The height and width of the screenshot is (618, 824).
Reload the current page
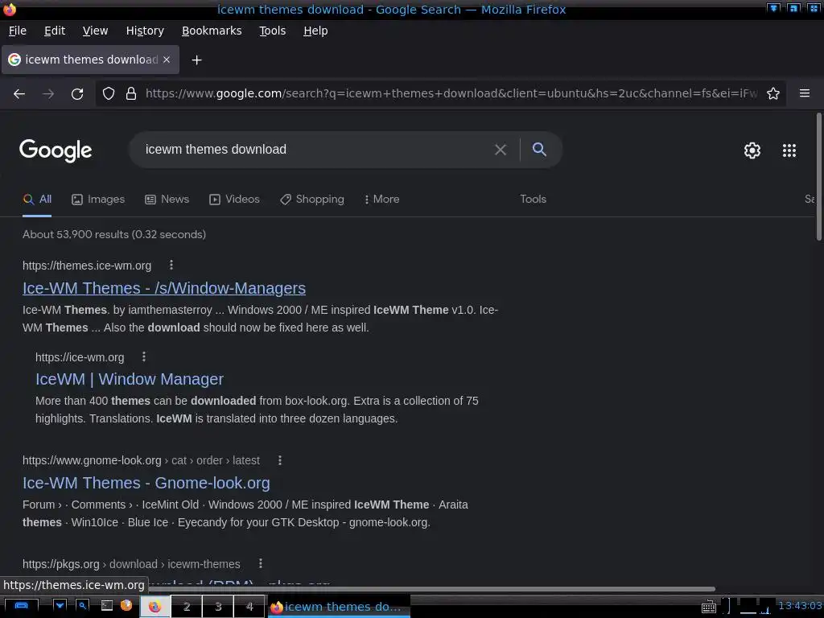point(77,93)
